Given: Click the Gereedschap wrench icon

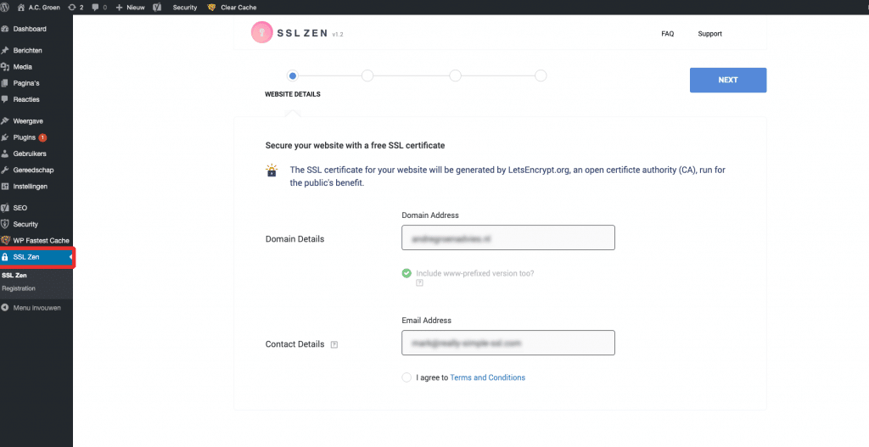Looking at the screenshot, I should click(x=5, y=170).
